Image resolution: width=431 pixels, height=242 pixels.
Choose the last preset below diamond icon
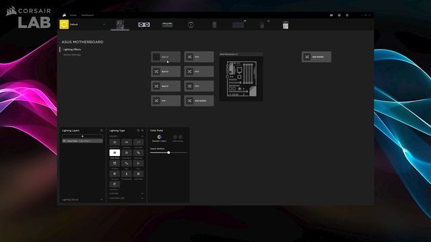(114, 184)
